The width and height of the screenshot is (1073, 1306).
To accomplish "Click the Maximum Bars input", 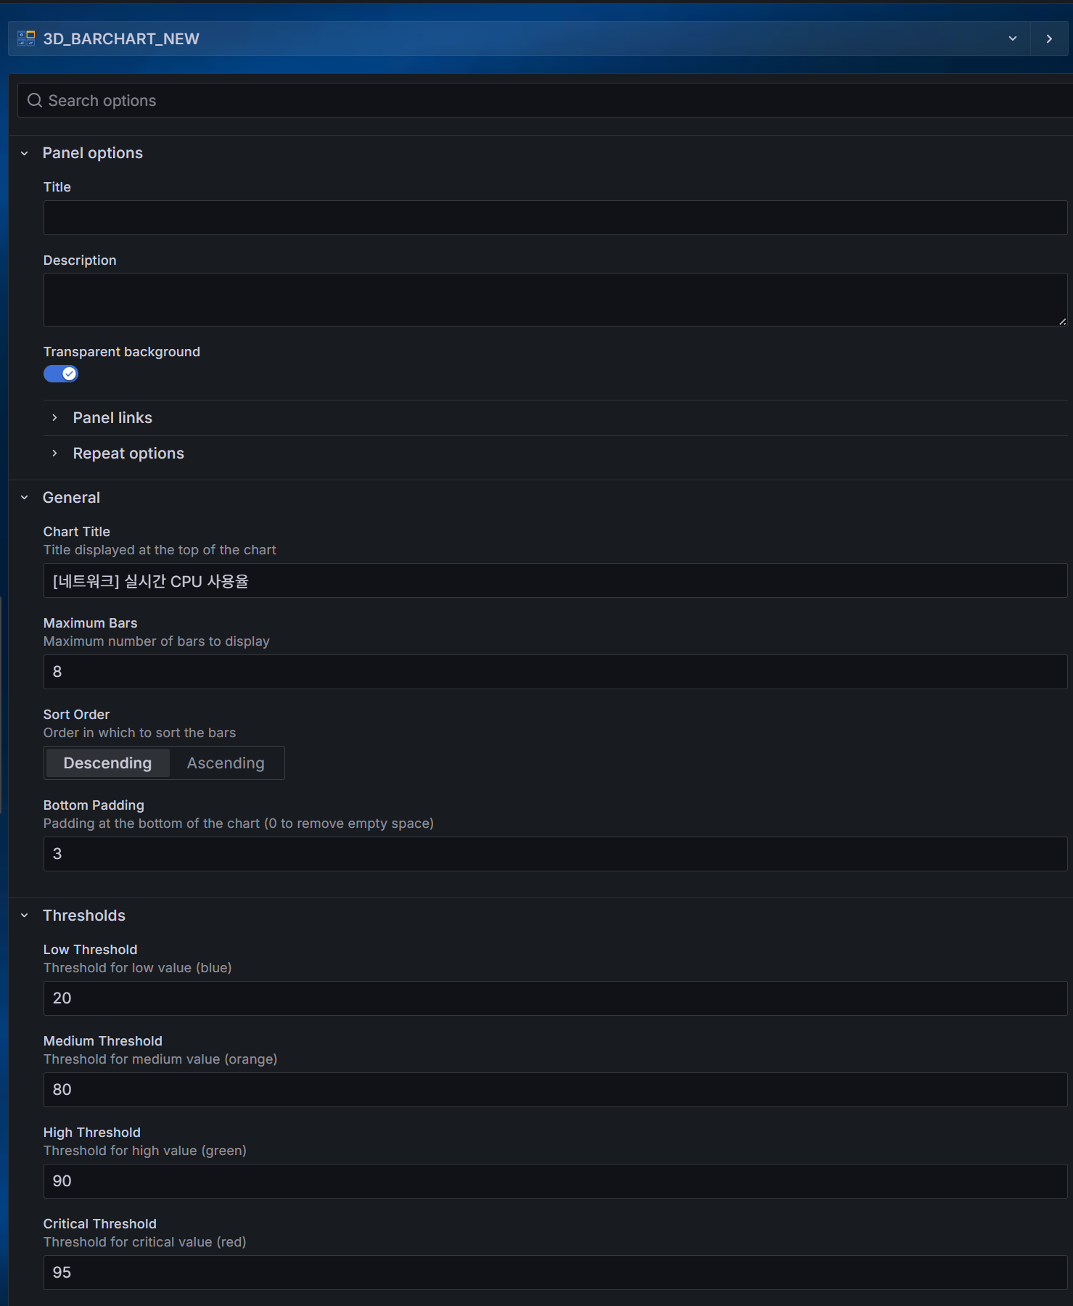I will pos(554,672).
